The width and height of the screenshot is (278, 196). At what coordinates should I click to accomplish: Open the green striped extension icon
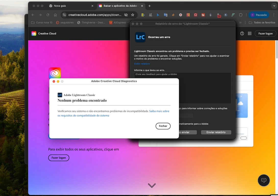click(233, 15)
